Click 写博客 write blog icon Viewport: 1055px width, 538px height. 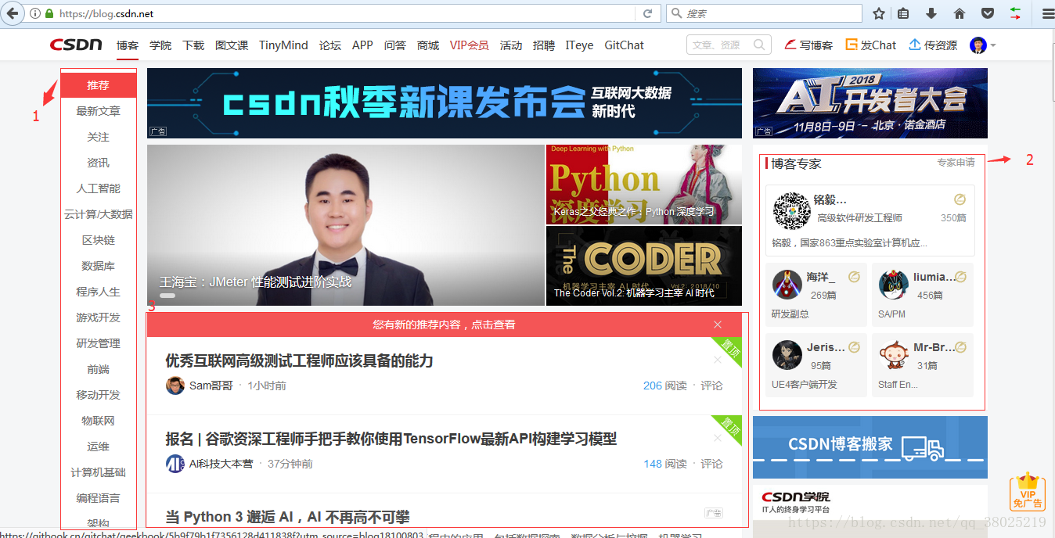[790, 45]
